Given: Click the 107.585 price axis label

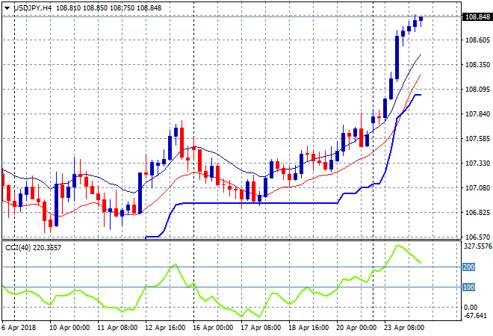Looking at the screenshot, I should click(477, 138).
